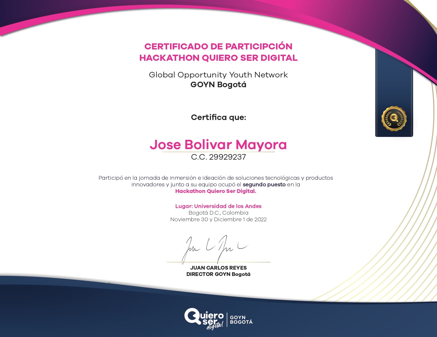Click the 'Bogotá D.C., Colombia' line
437x337 pixels.
(x=218, y=213)
